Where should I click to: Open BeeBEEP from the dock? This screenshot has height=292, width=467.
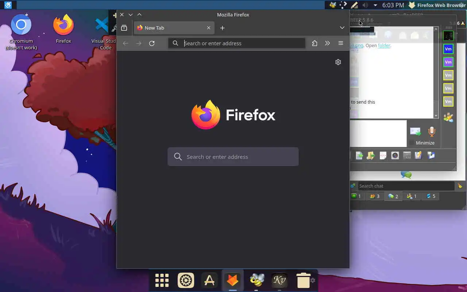tap(256, 280)
